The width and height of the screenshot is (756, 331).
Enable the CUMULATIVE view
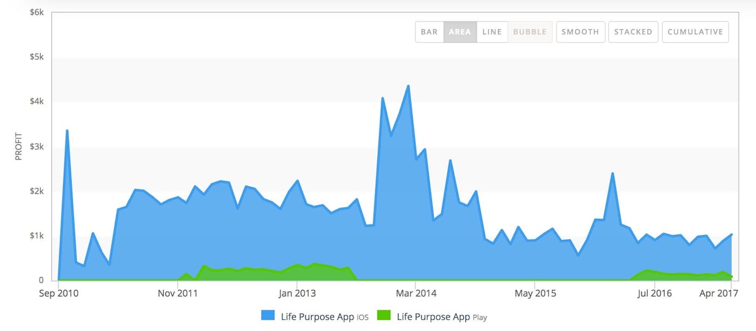695,32
